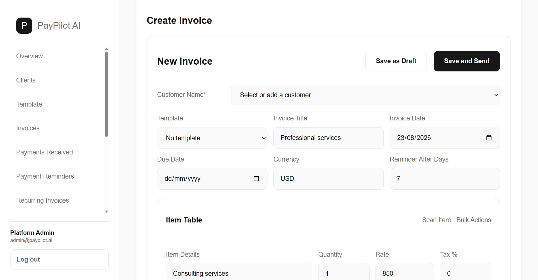This screenshot has width=538, height=280.
Task: Go to Overview in the sidebar
Action: click(x=29, y=56)
